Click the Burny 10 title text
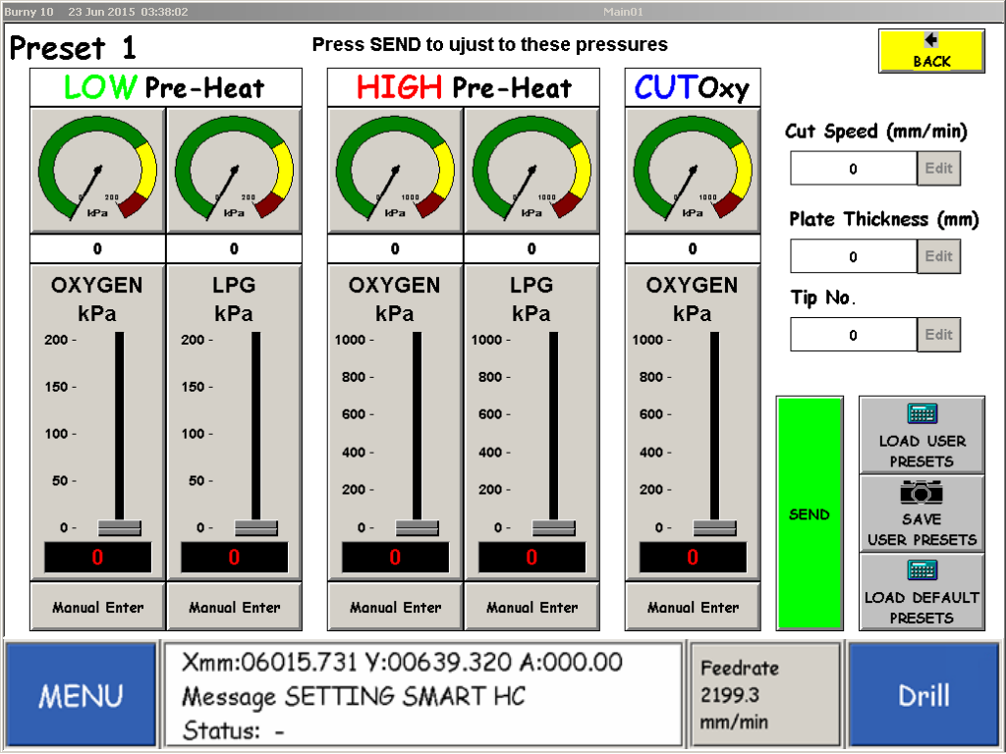 [x=28, y=12]
